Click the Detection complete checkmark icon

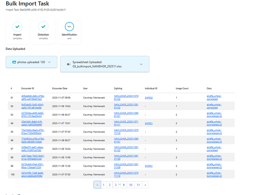pos(43,27)
